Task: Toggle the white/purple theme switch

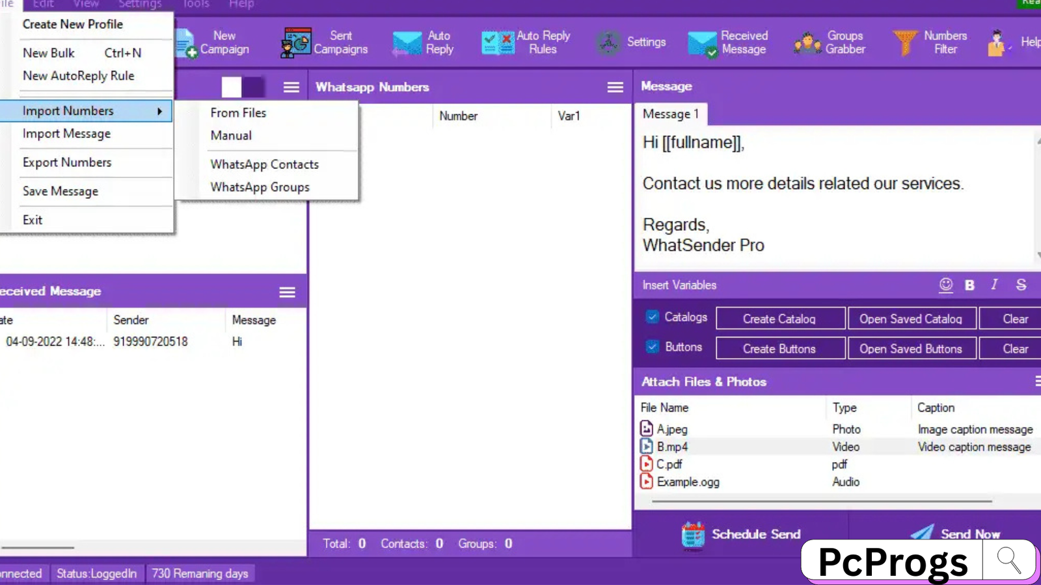Action: (x=243, y=87)
